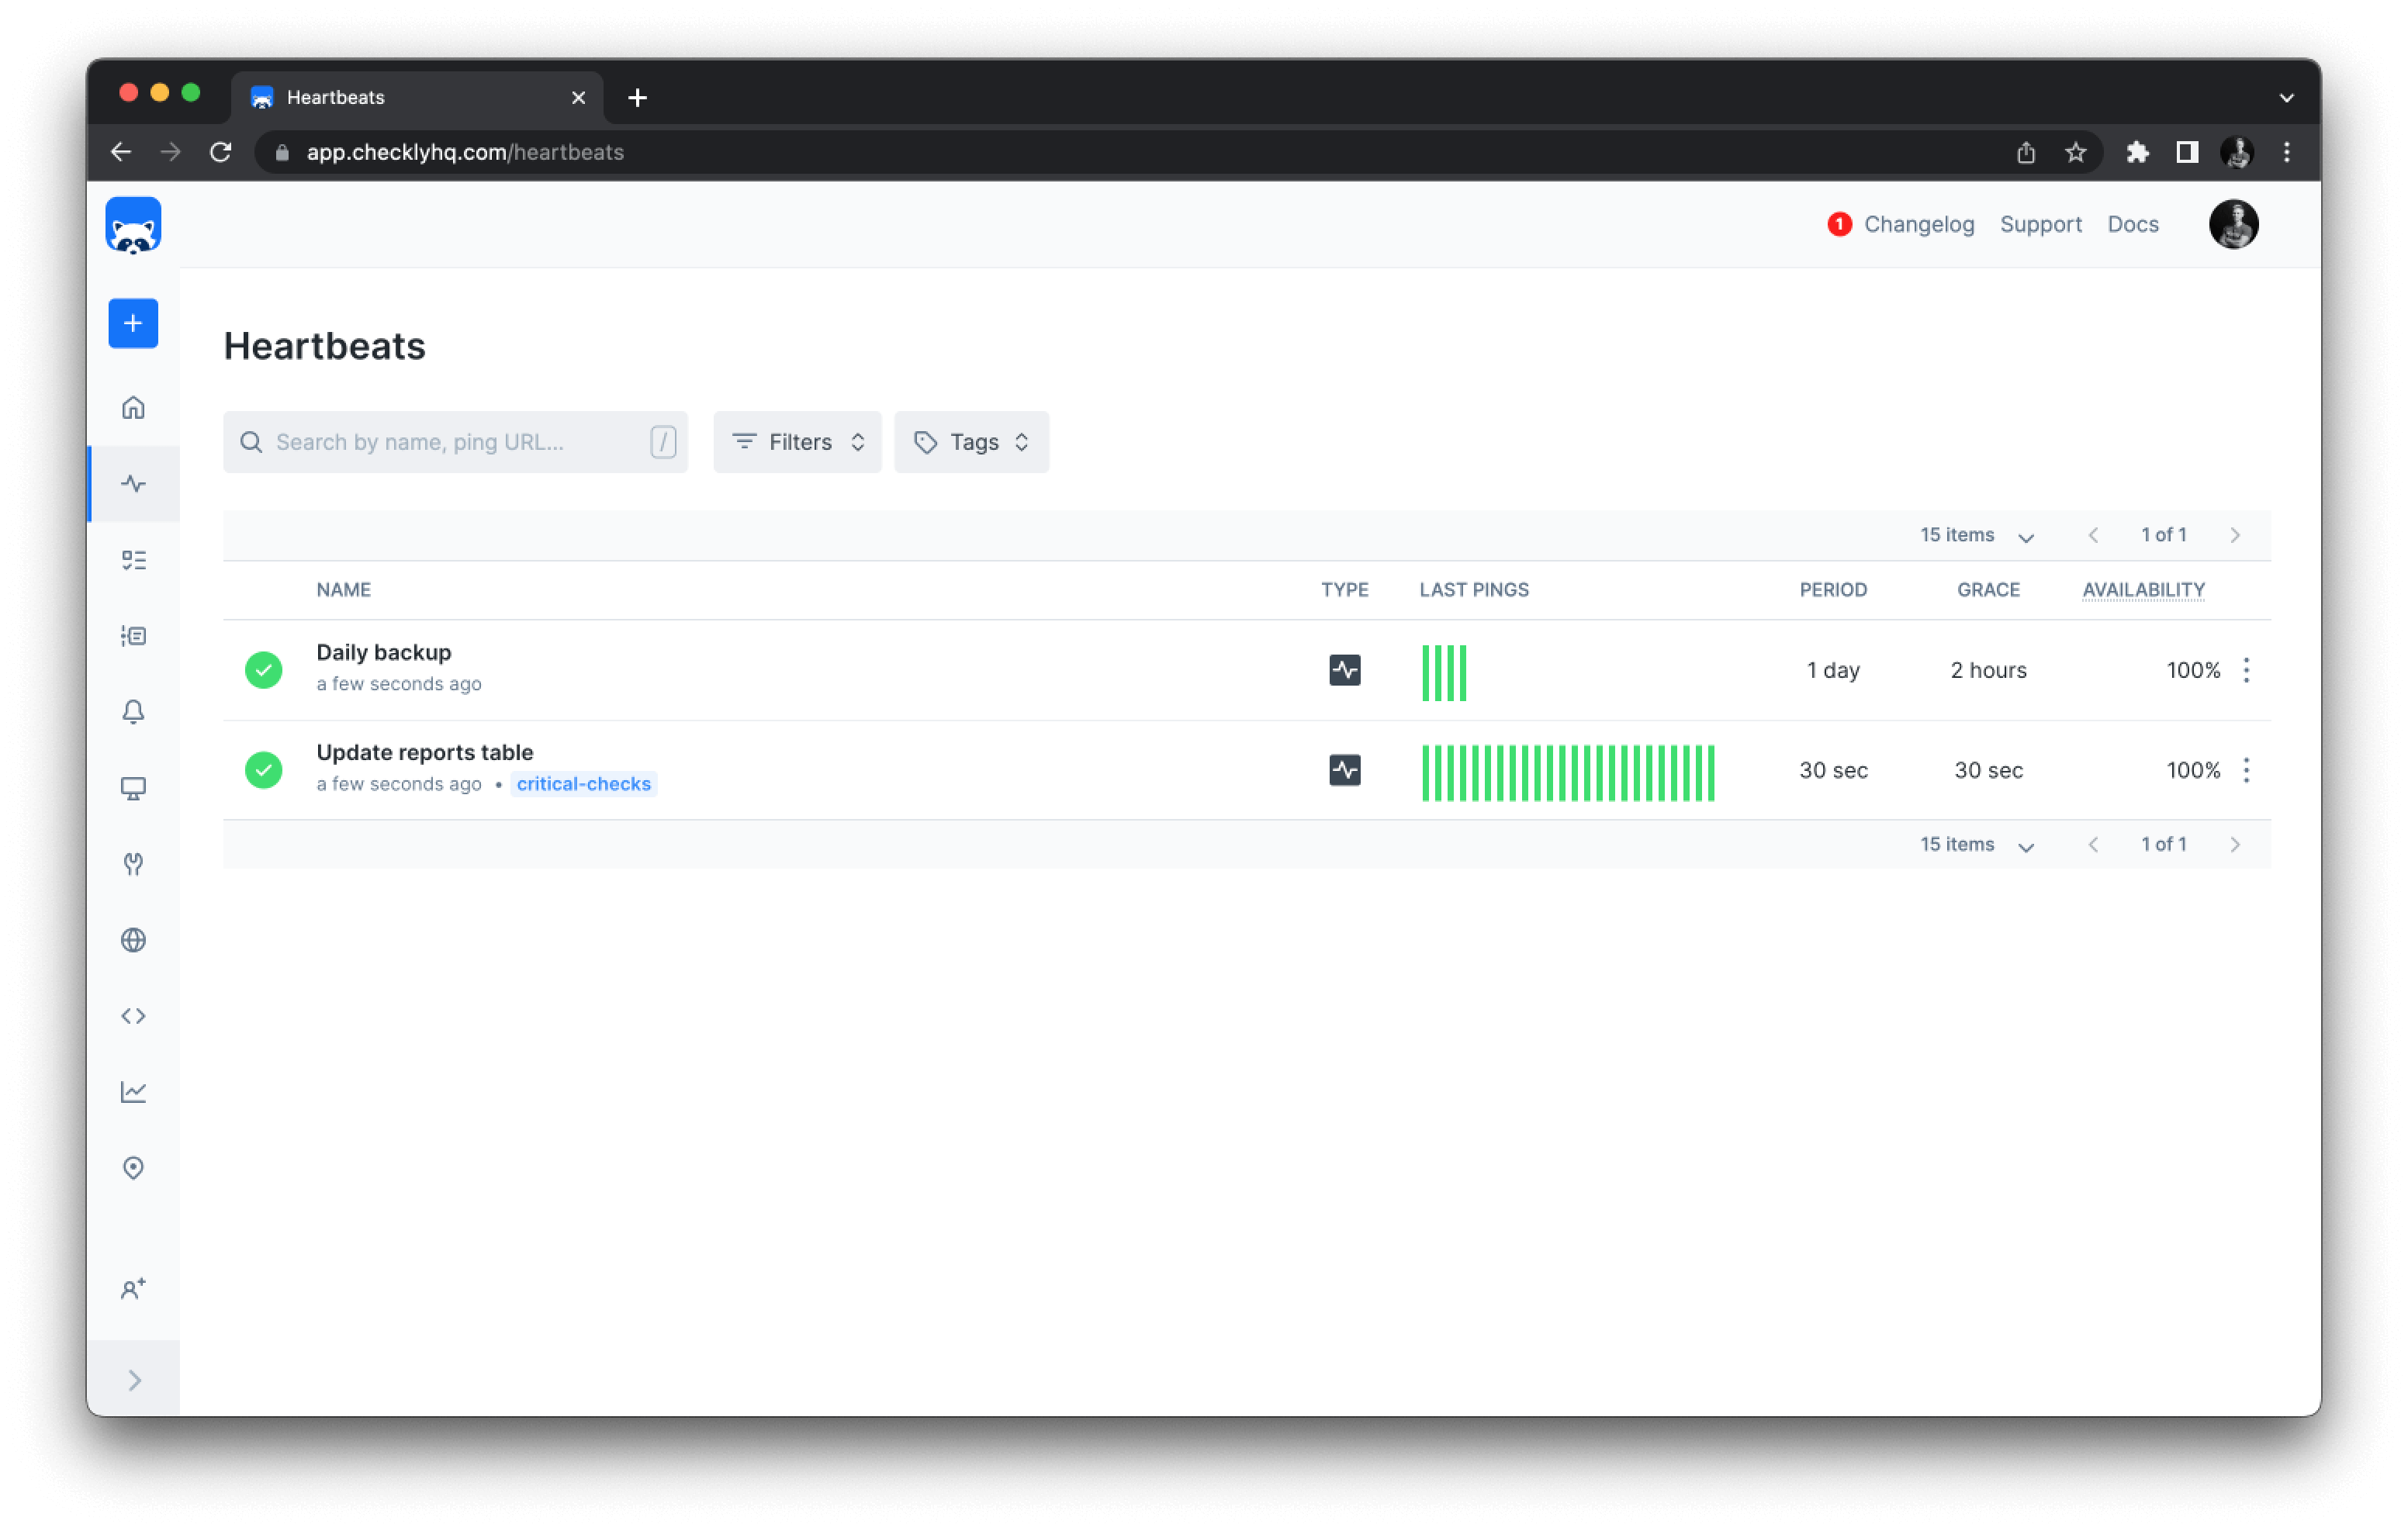
Task: Open the Changelog link
Action: pyautogui.click(x=1918, y=224)
